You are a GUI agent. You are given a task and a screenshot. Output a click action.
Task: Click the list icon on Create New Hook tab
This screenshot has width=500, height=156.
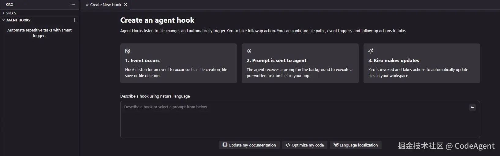87,5
